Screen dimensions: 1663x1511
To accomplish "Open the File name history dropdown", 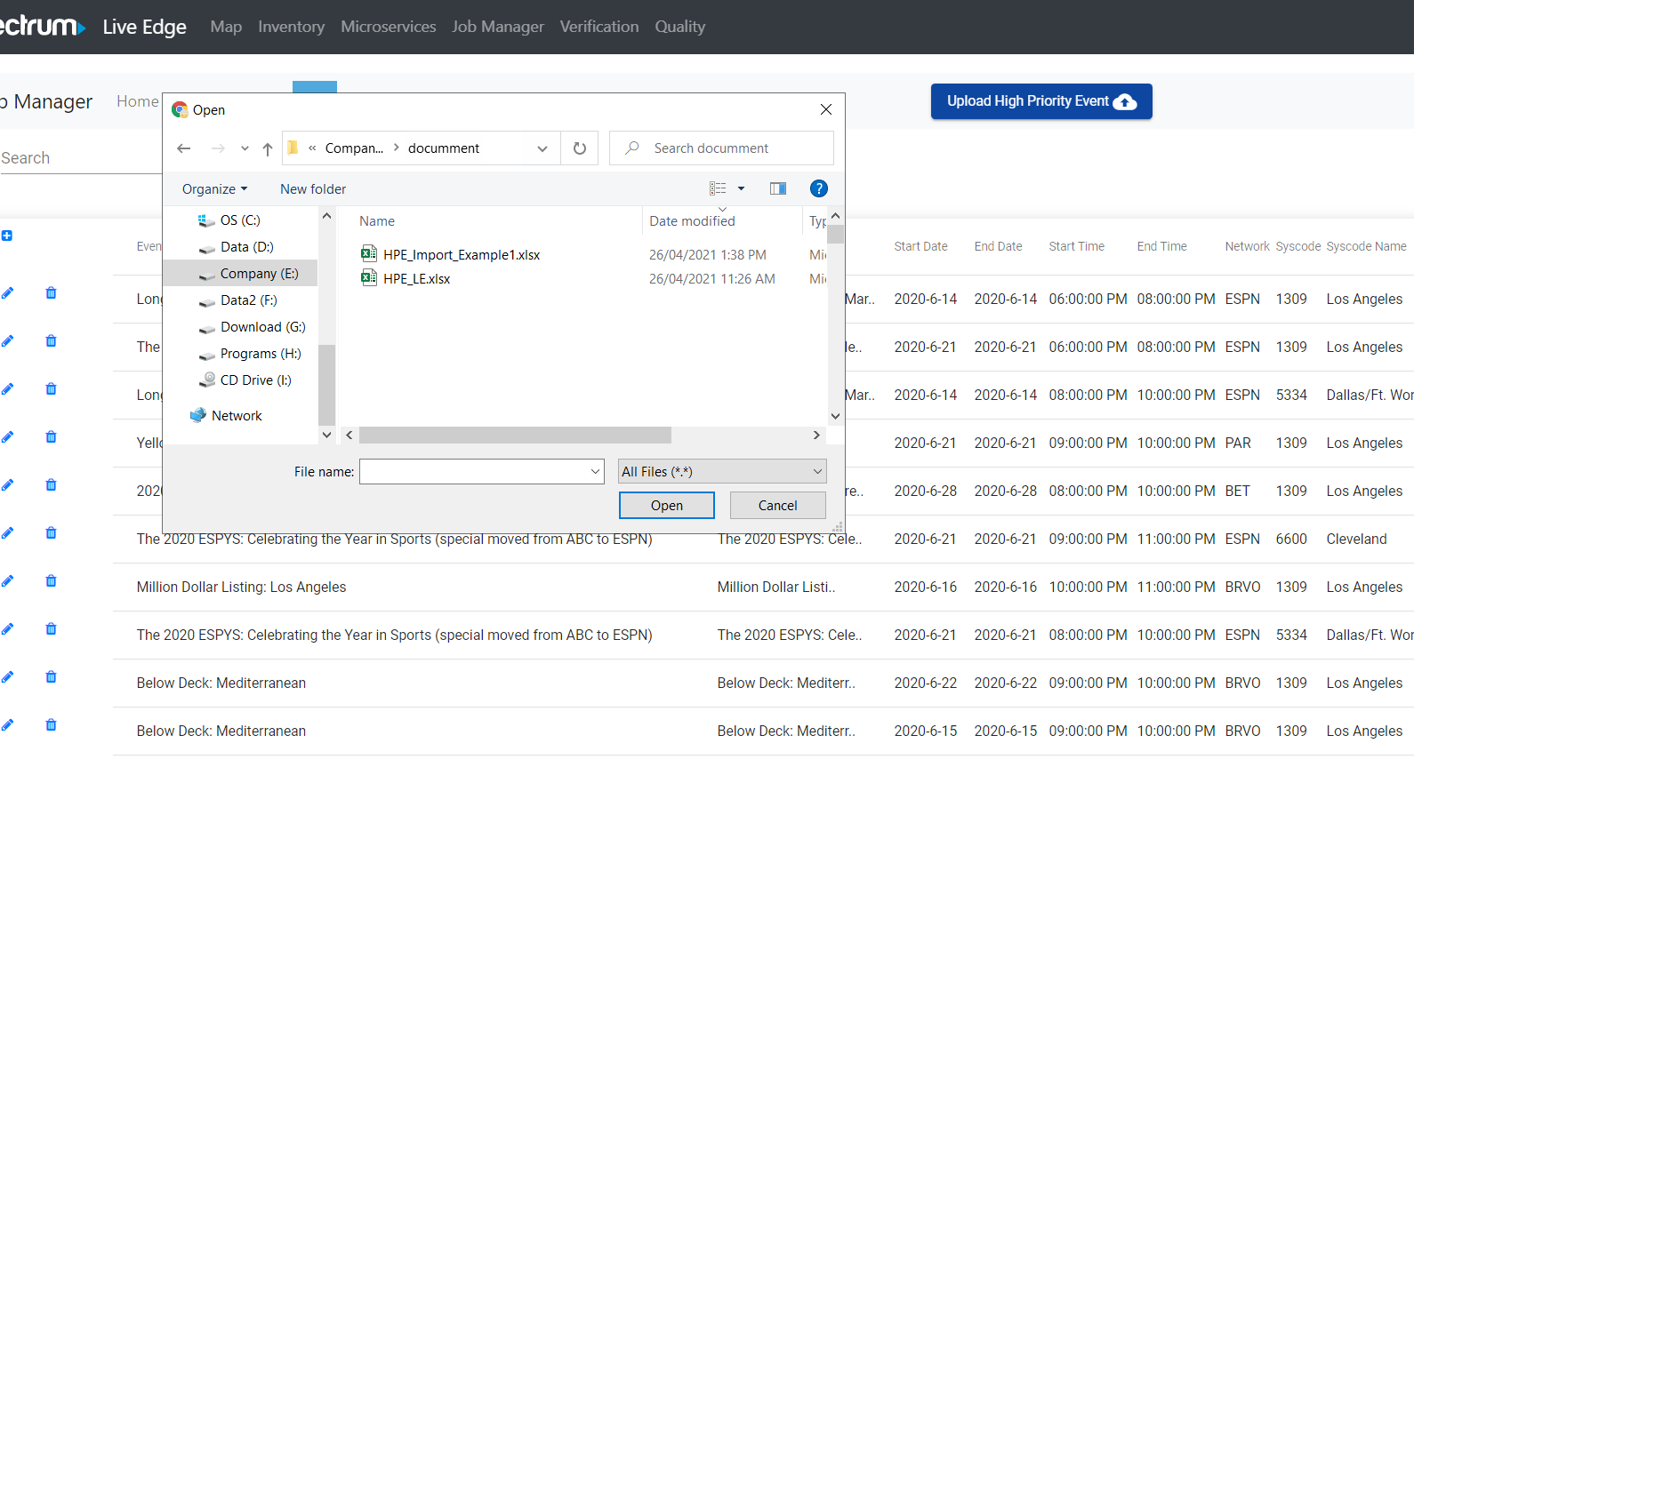I will pyautogui.click(x=596, y=472).
